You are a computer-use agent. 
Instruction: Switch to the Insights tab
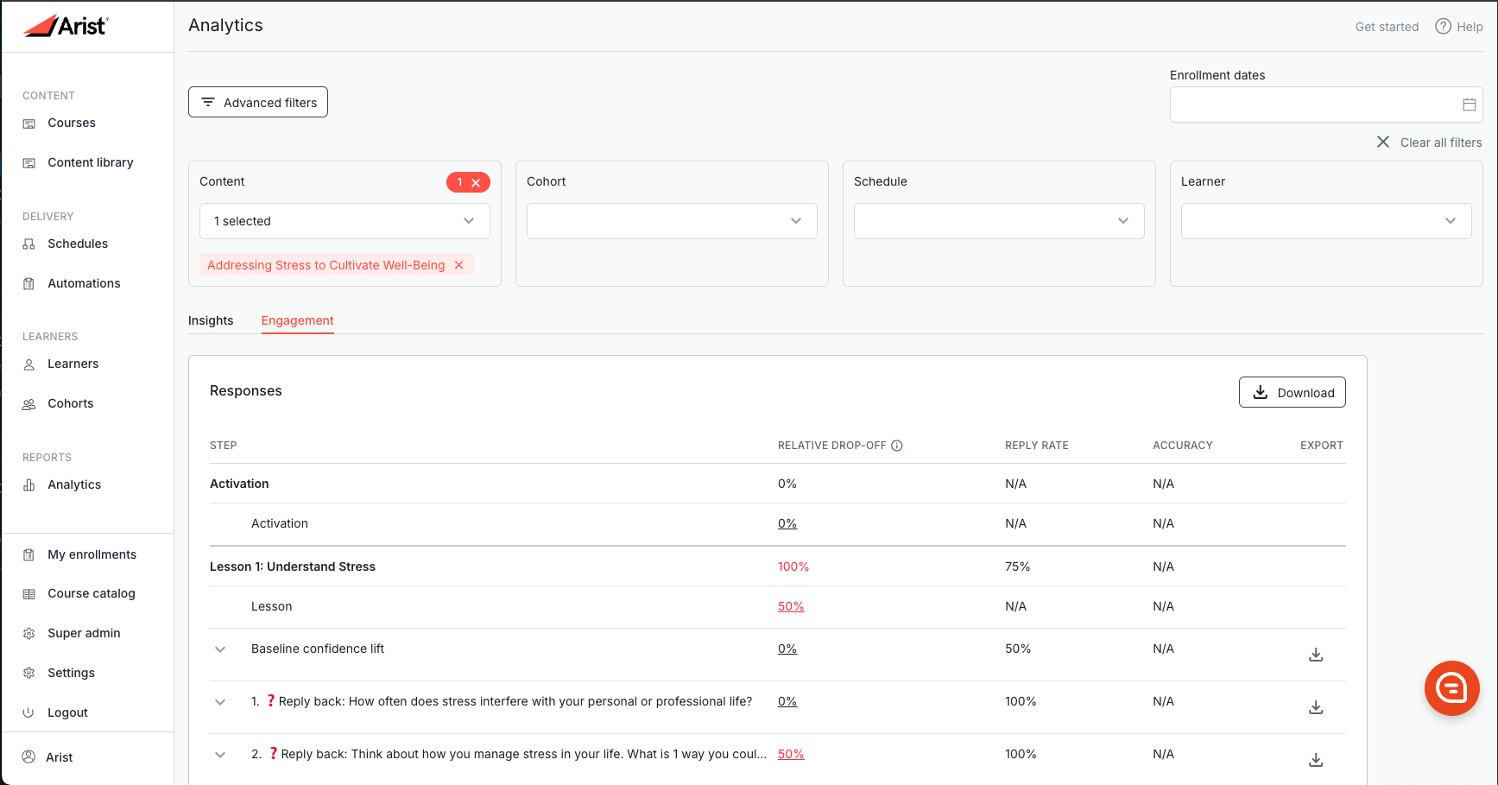point(211,320)
